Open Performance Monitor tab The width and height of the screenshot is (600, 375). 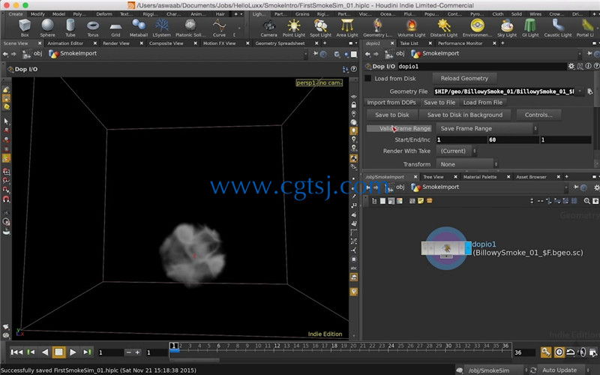460,43
